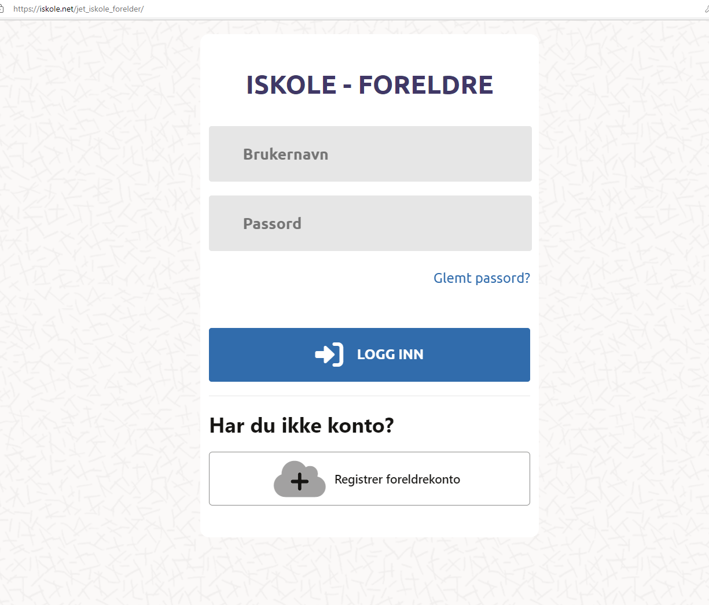Select the grey cloud icon beside Registrer foreldrekonto
The width and height of the screenshot is (709, 605).
[x=299, y=479]
